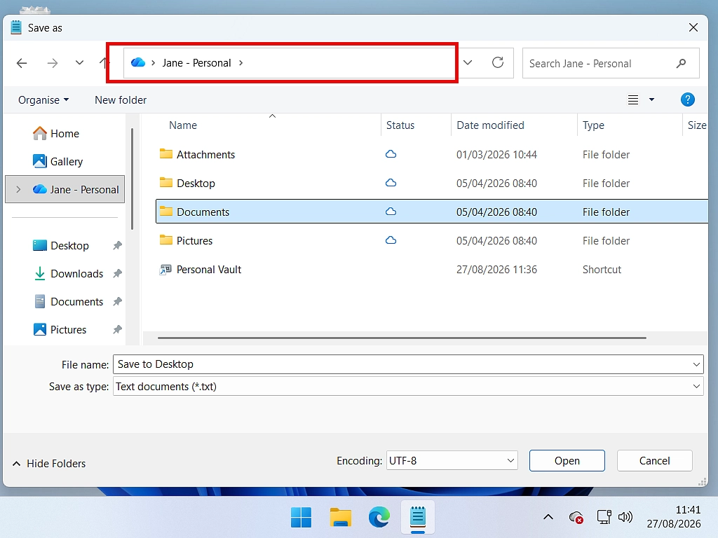Click Jane - Personal breadcrumb in address bar
The height and width of the screenshot is (538, 718).
[x=196, y=62]
